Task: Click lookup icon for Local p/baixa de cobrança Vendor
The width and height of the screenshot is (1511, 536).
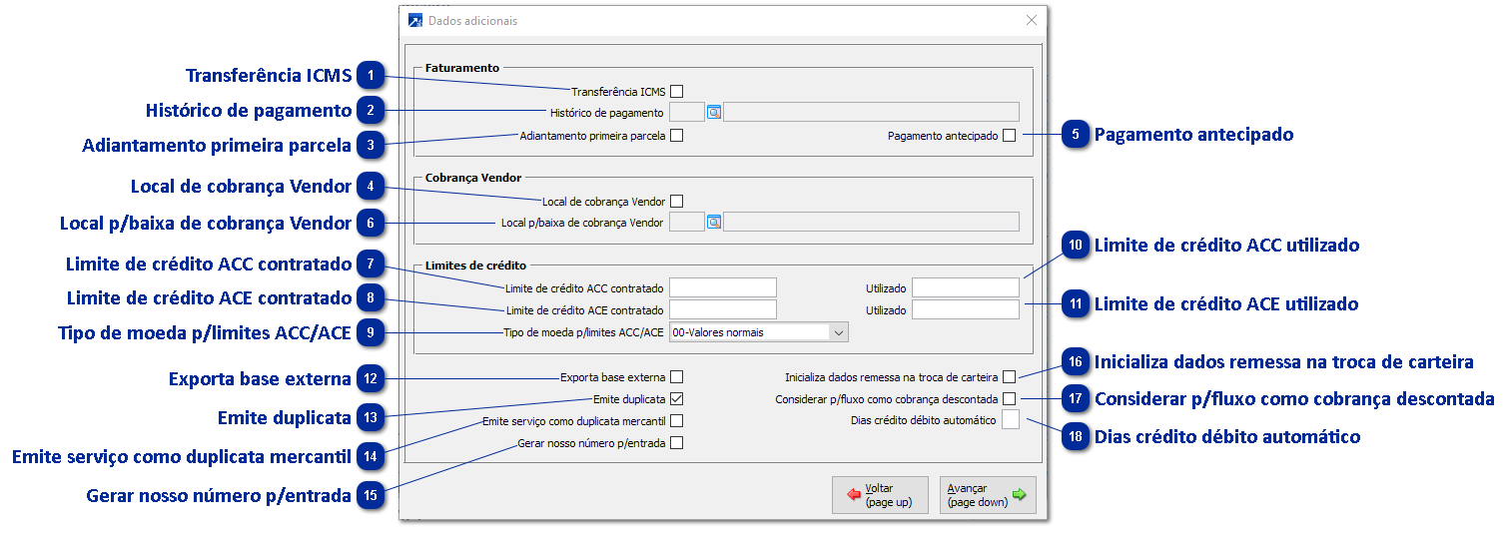Action: pyautogui.click(x=714, y=223)
